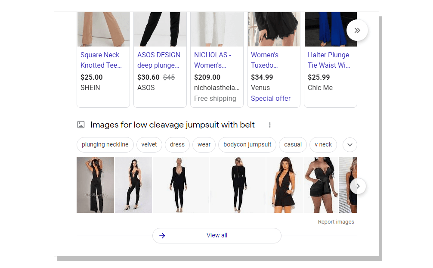Click the 'Report images' link
433x268 pixels.
pos(336,222)
